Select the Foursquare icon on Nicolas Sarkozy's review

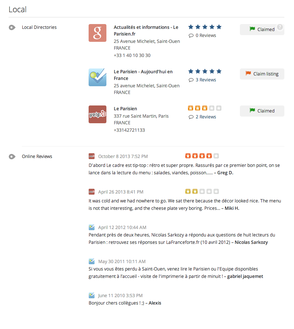pos(92,227)
